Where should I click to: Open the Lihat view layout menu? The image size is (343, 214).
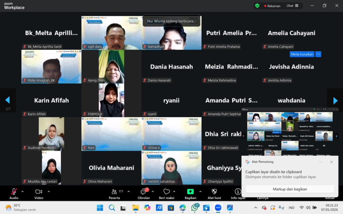click(292, 6)
